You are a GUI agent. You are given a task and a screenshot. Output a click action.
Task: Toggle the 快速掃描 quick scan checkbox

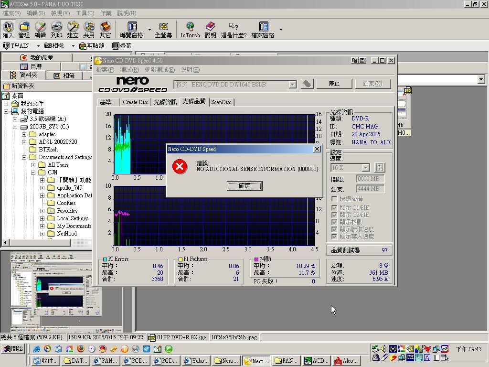(x=335, y=198)
